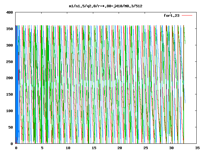Click the solid blue band at plot start
Screen dimensions: 203x152
17,85
